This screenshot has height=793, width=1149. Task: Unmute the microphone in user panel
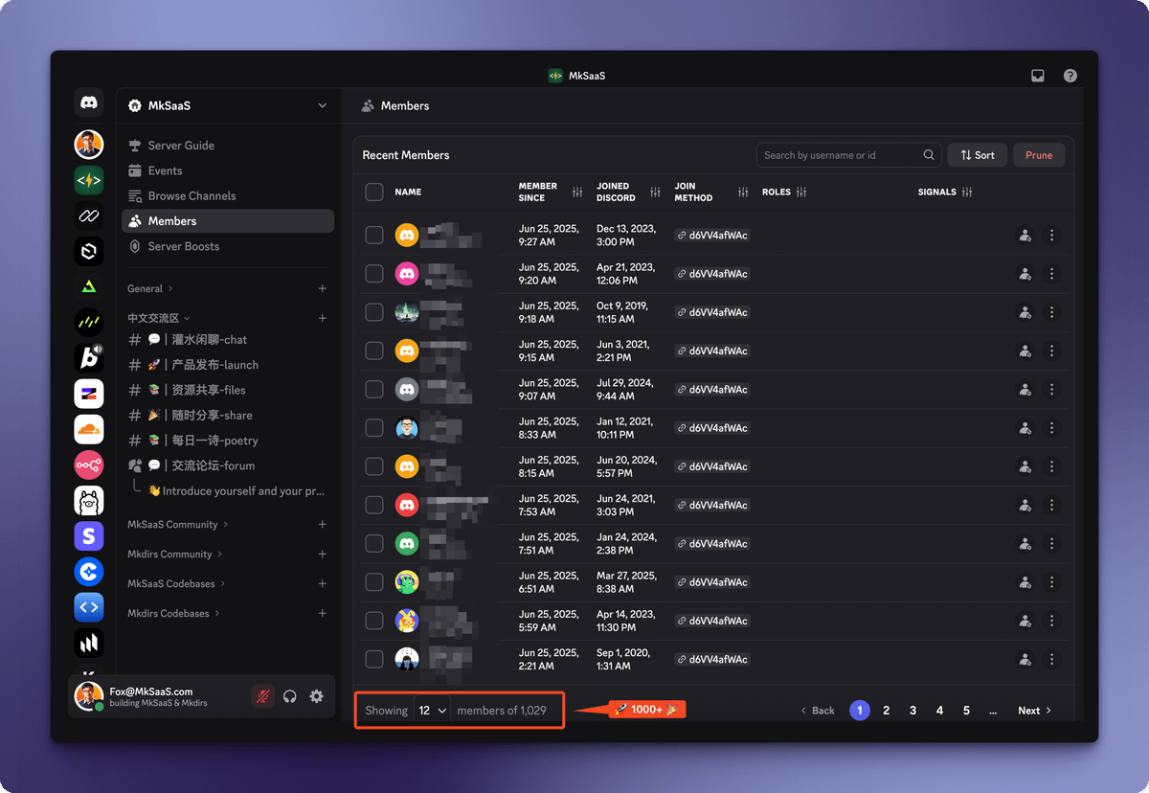[262, 696]
